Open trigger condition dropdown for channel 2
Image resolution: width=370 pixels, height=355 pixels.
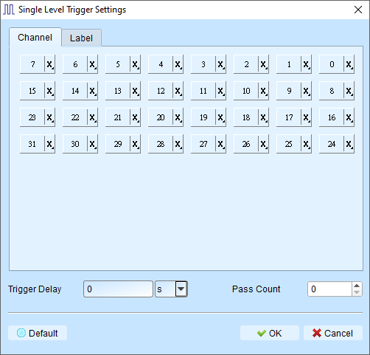263,64
